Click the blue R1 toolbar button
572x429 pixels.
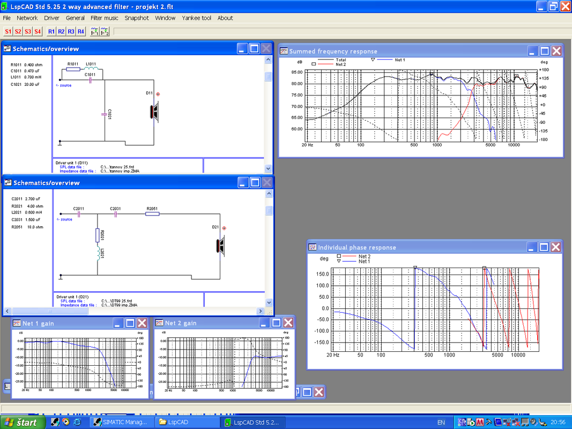(x=51, y=32)
